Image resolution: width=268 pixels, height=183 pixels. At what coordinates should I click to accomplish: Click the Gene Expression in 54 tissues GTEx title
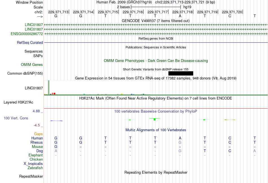click(x=156, y=78)
